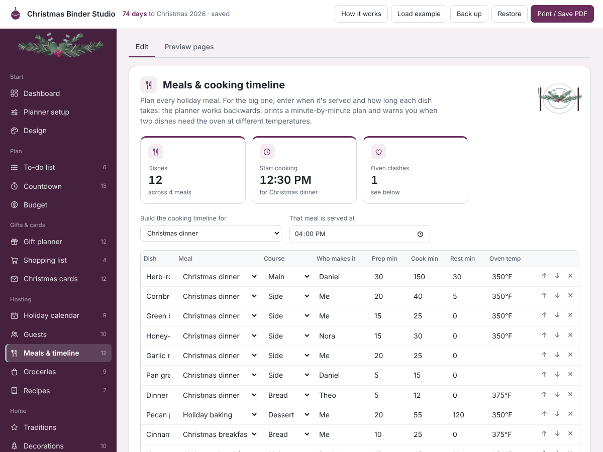Click the served-at time field

[x=360, y=234]
